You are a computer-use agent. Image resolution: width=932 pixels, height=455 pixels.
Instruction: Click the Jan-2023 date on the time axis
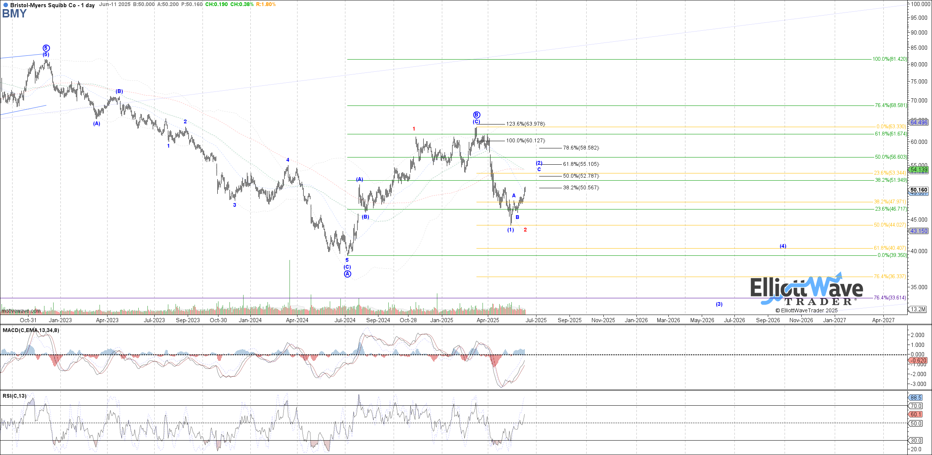tap(60, 320)
